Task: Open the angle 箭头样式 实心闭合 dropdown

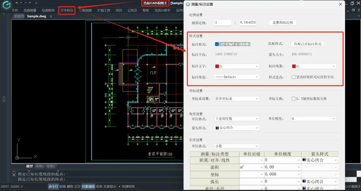Action: coord(236,127)
